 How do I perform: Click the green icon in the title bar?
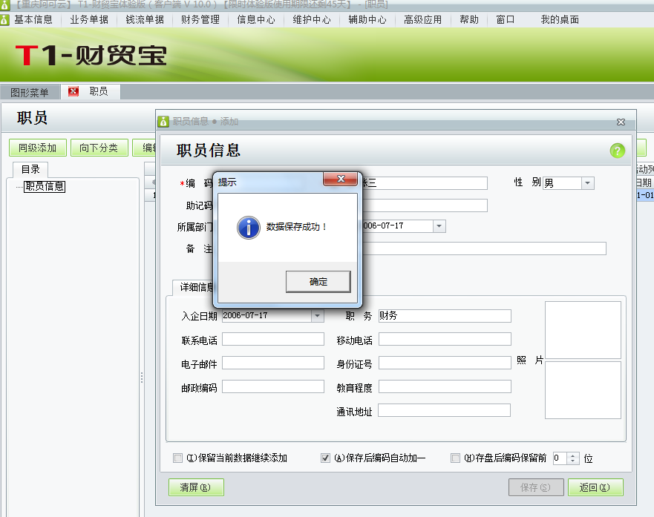7,5
